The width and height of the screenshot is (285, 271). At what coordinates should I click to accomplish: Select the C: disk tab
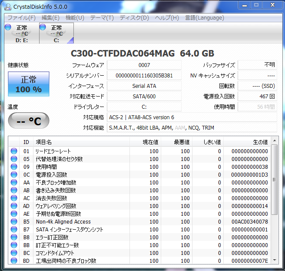pyautogui.click(x=56, y=33)
